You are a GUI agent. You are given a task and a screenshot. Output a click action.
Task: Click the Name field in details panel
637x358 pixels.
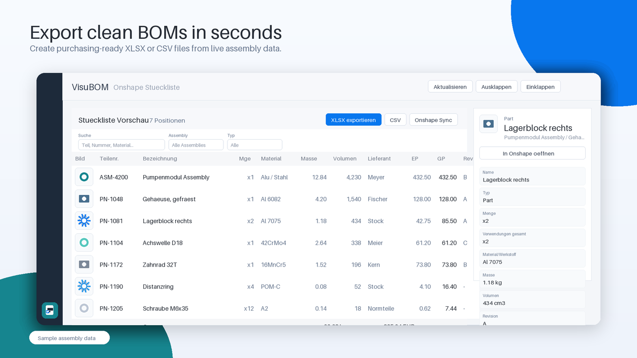click(532, 177)
